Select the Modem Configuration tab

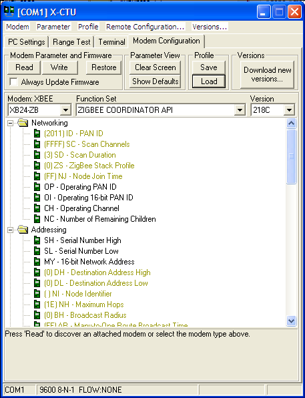coord(166,41)
